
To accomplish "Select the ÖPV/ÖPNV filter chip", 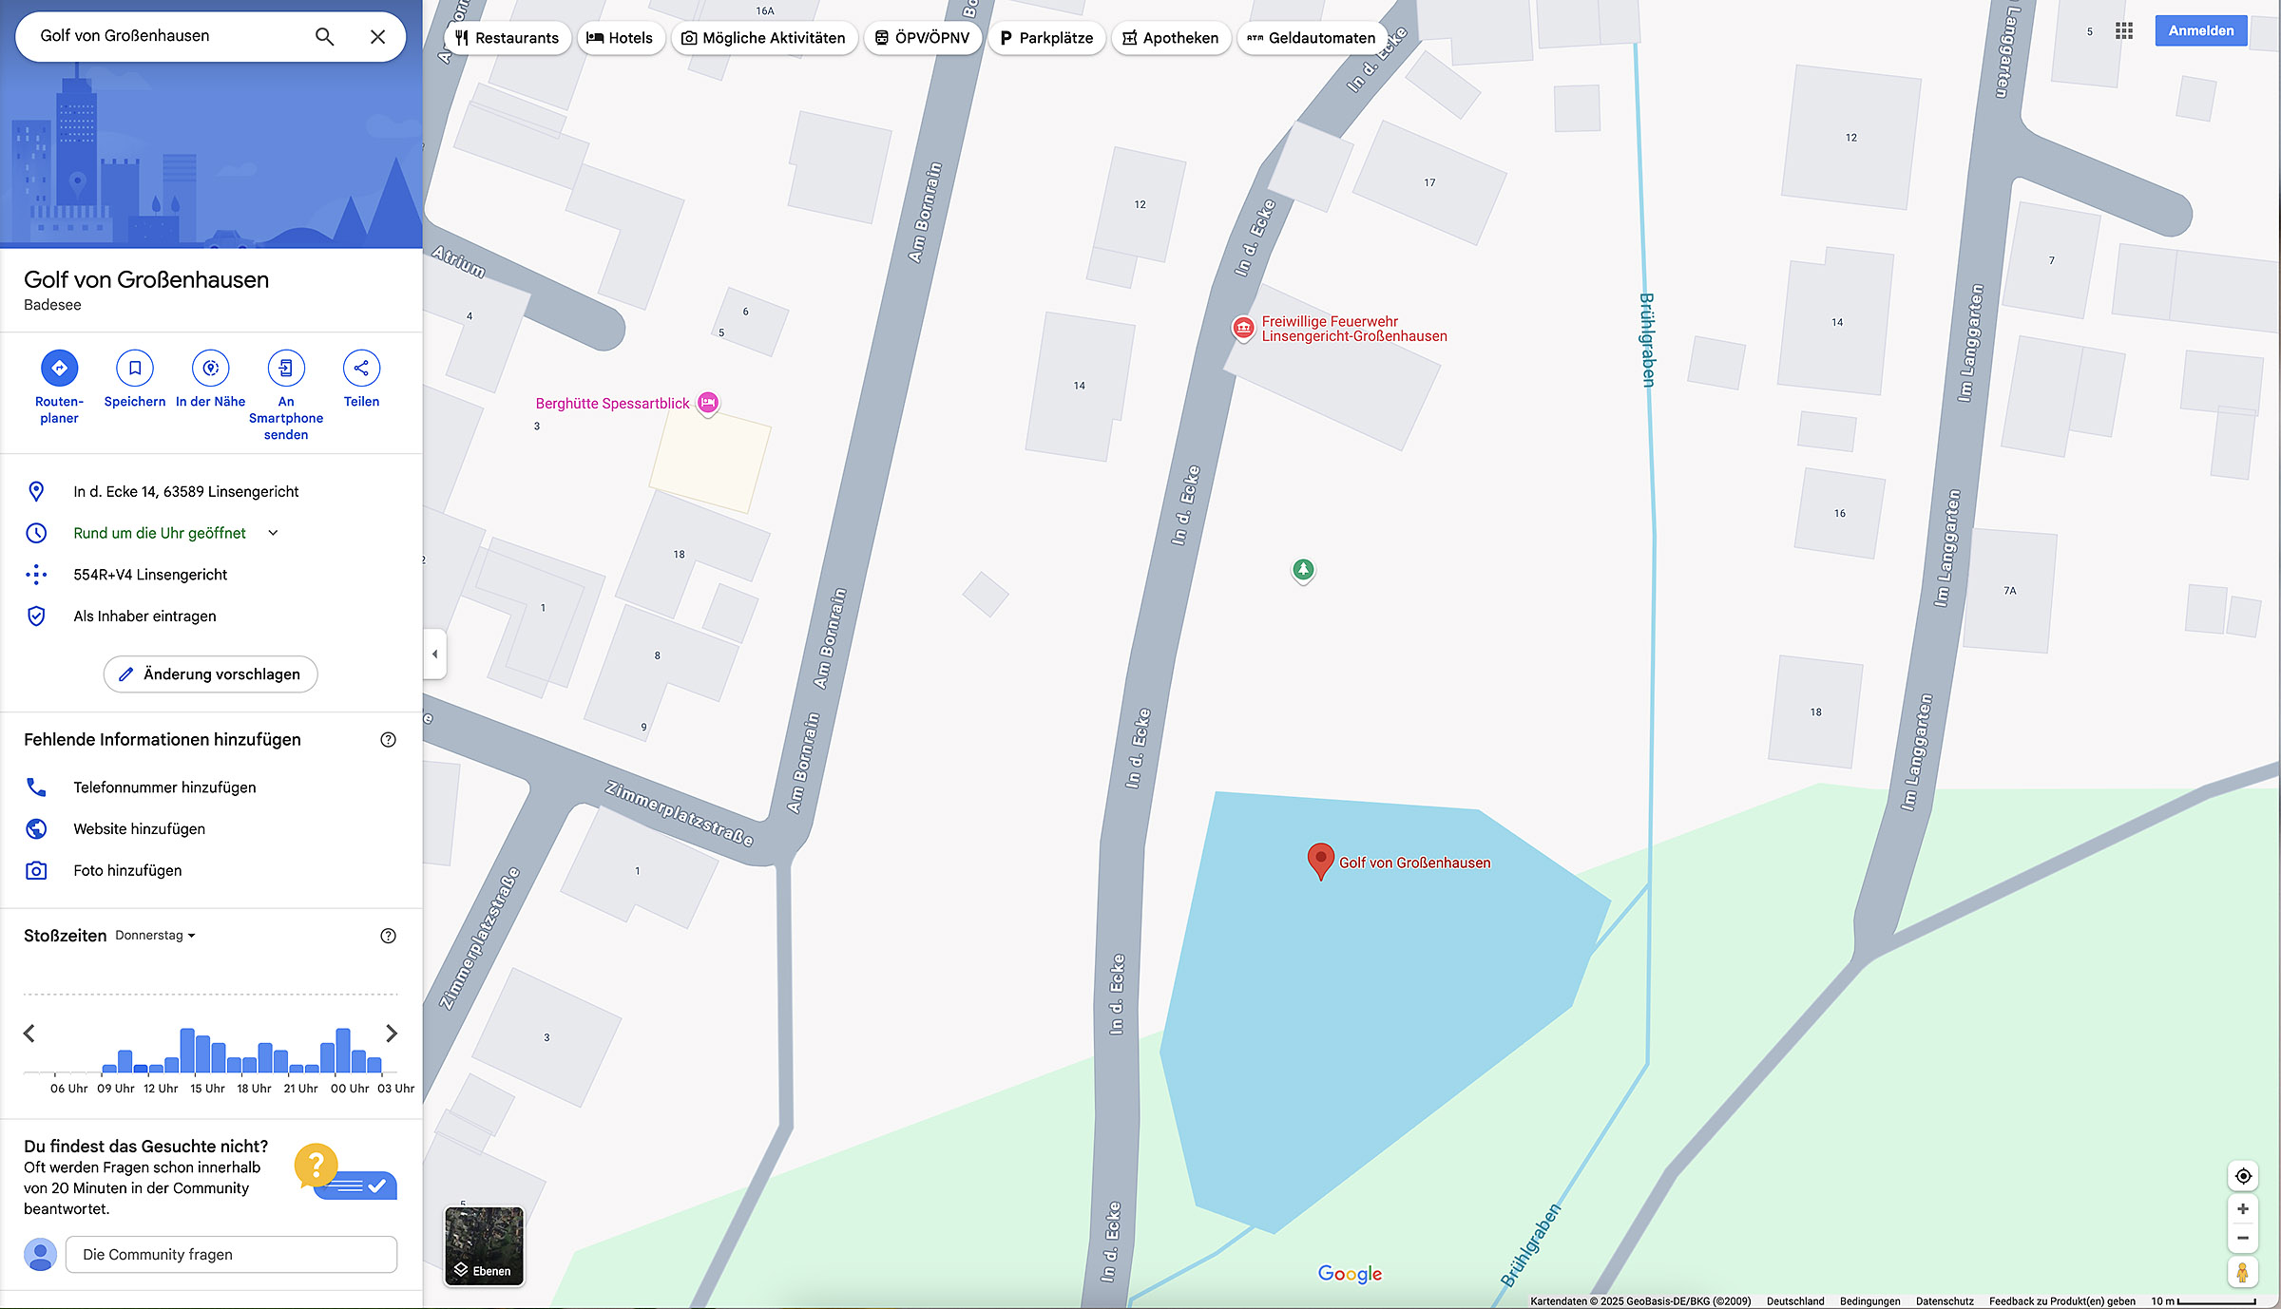I will point(922,38).
